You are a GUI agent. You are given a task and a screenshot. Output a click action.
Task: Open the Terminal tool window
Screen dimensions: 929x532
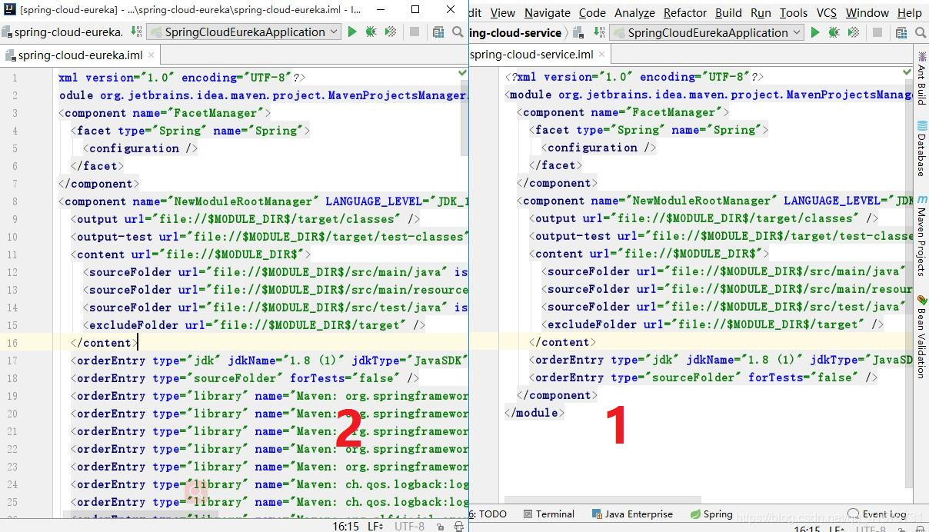(x=548, y=514)
